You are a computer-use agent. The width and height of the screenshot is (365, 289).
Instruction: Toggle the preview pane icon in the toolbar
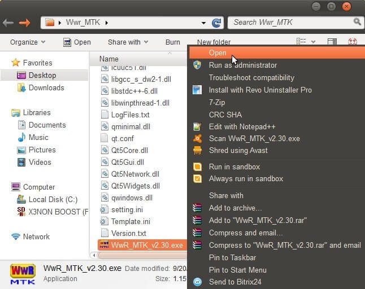(x=332, y=42)
